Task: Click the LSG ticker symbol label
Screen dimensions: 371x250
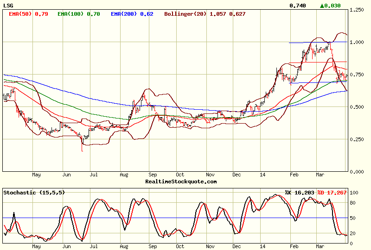Action: click(x=8, y=6)
